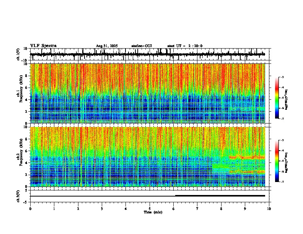
Task: Click the black ch.3 signal line
Action: tap(147, 196)
